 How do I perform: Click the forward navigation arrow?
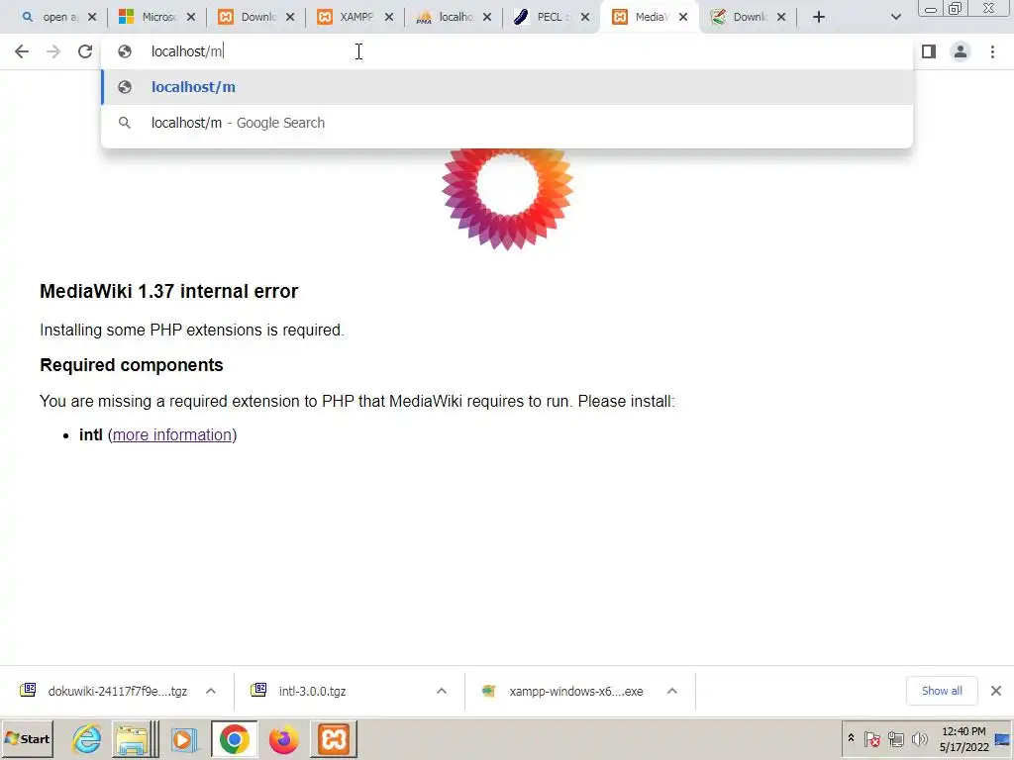53,51
